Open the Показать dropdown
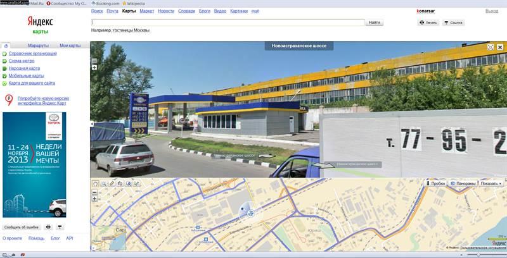 (491, 183)
